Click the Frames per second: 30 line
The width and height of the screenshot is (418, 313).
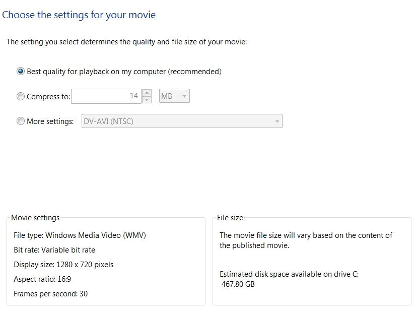[x=51, y=294]
